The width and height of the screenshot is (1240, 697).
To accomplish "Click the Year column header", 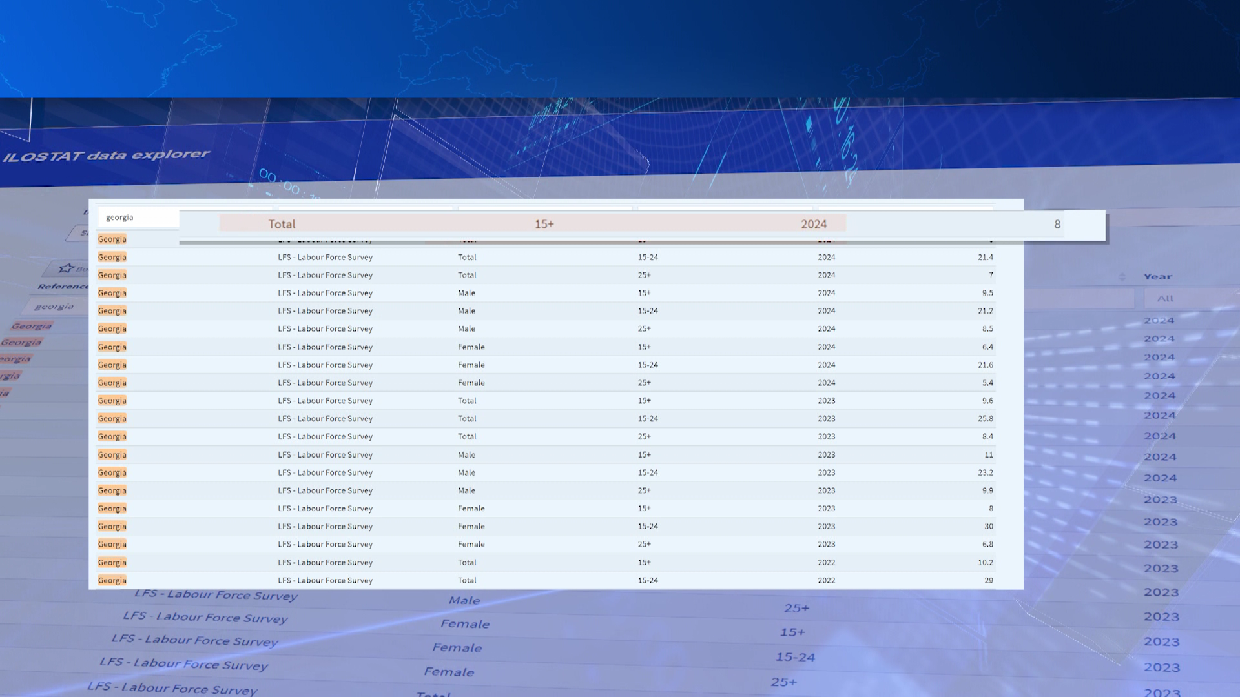I will click(x=1157, y=277).
